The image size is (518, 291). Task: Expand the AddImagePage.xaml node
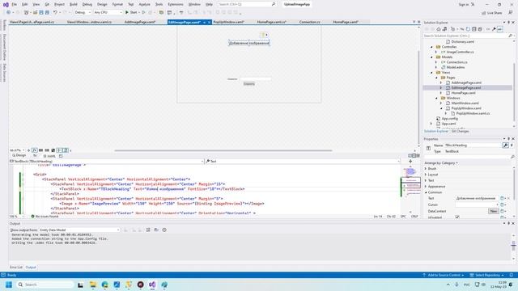click(x=441, y=82)
